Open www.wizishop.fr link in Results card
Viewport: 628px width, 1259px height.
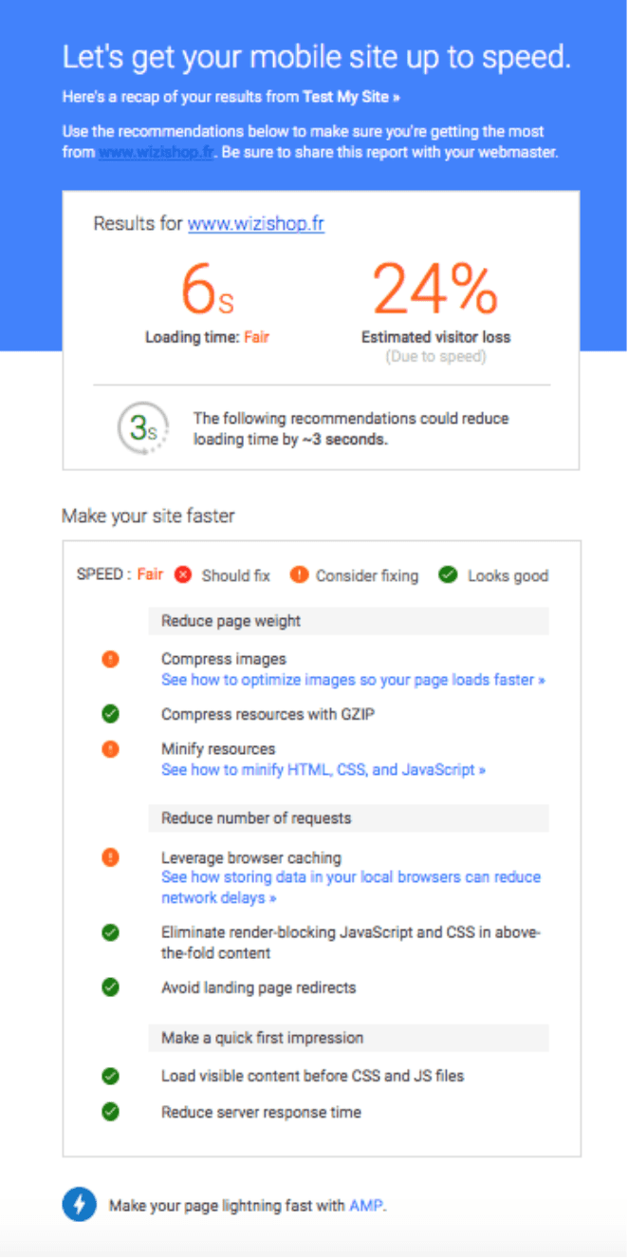tap(256, 224)
